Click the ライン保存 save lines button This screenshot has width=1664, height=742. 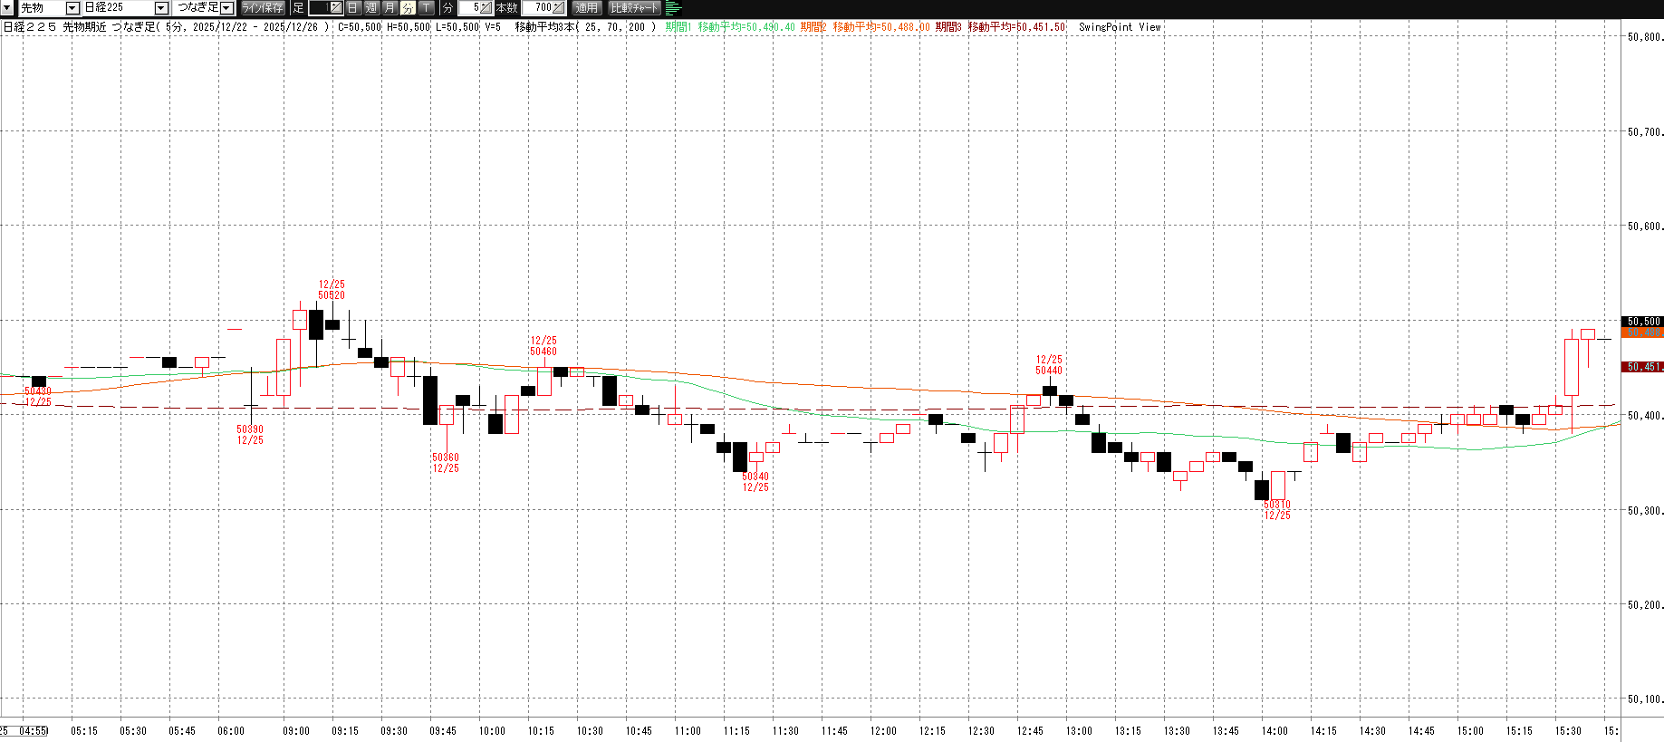(262, 8)
